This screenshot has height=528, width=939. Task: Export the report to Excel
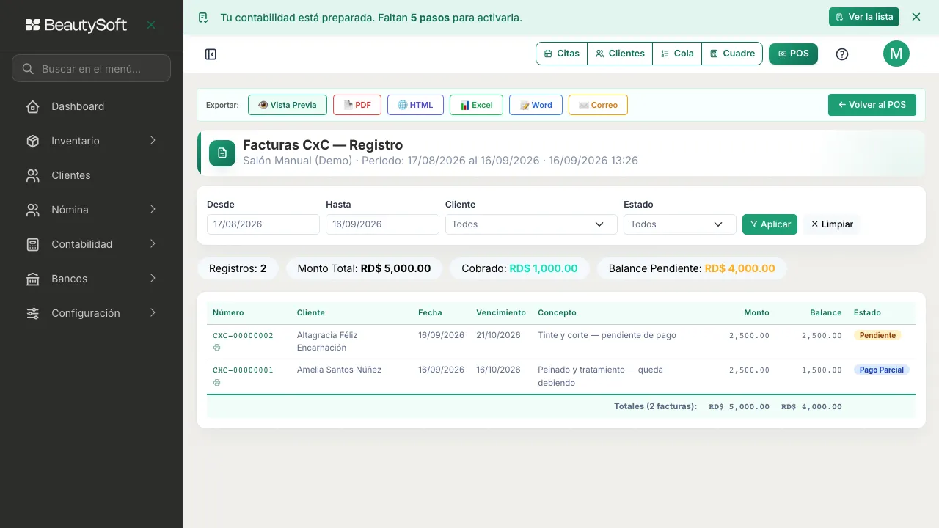(x=476, y=105)
